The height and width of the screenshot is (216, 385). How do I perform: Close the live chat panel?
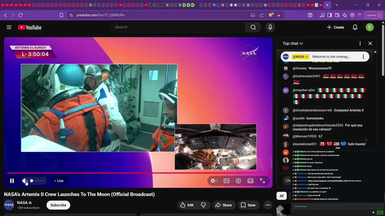(370, 43)
